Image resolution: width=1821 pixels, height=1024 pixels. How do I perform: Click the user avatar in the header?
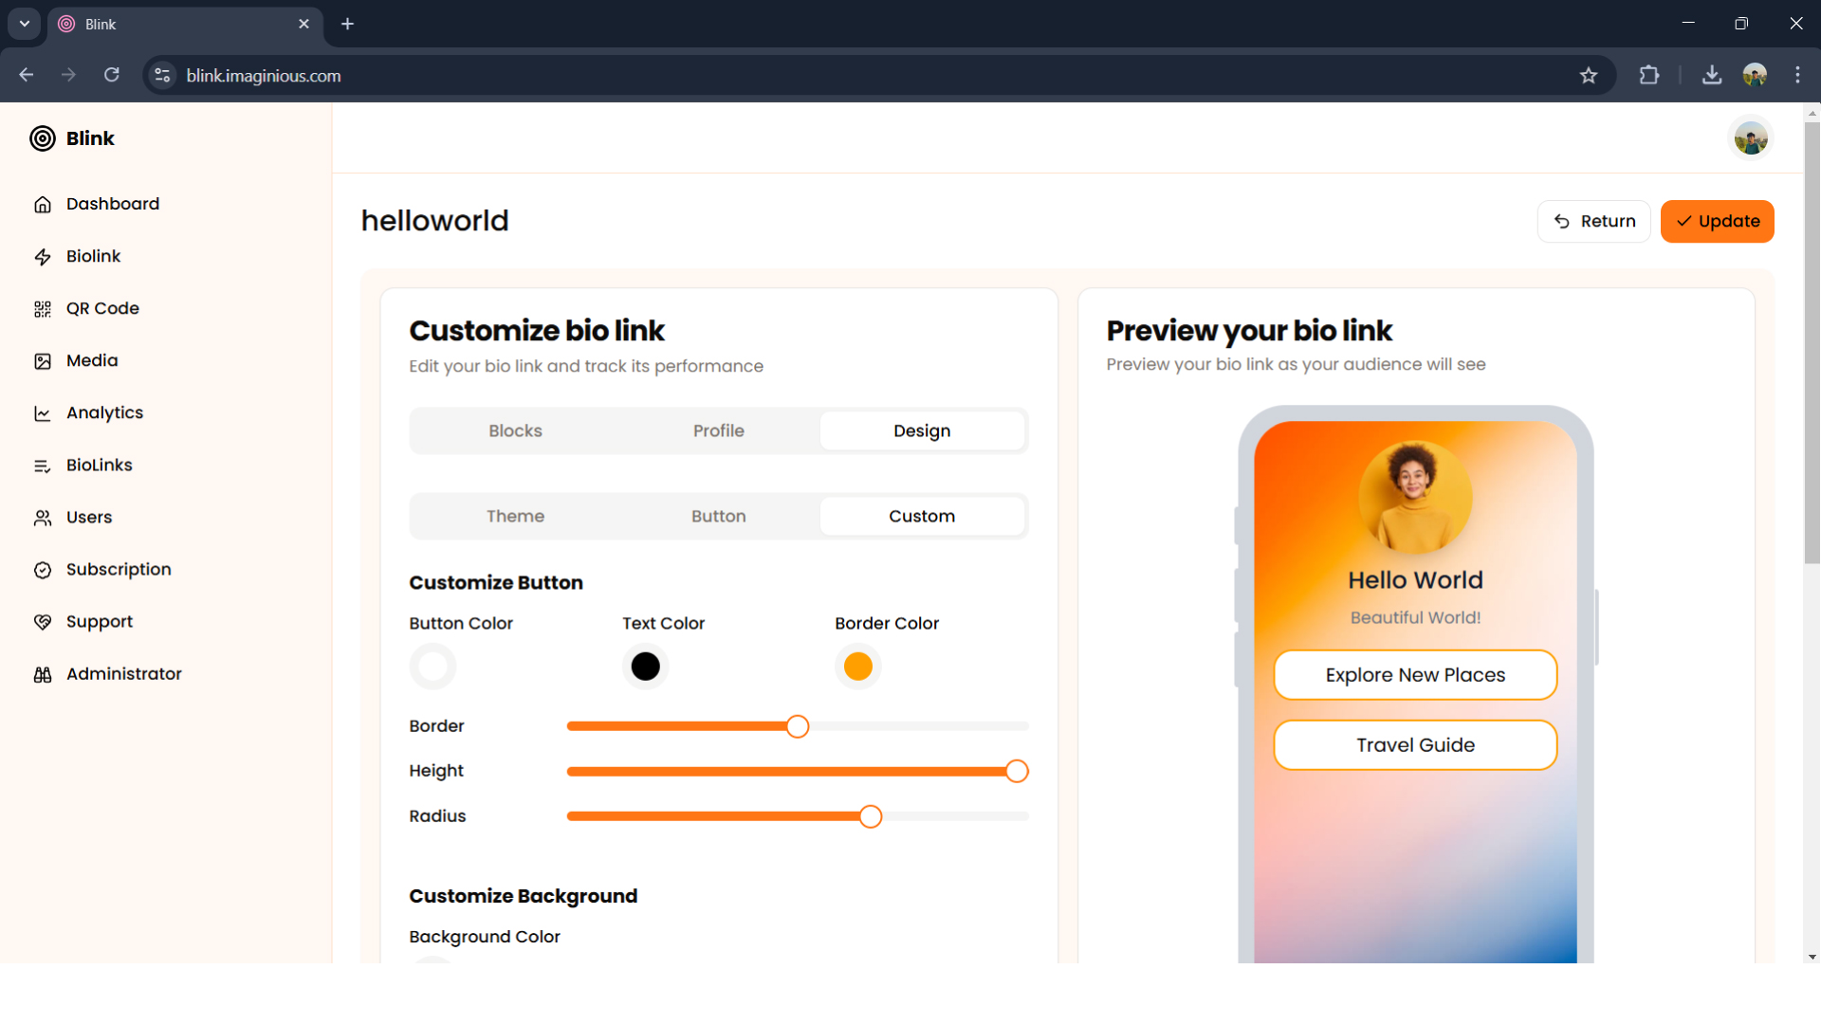pos(1751,137)
